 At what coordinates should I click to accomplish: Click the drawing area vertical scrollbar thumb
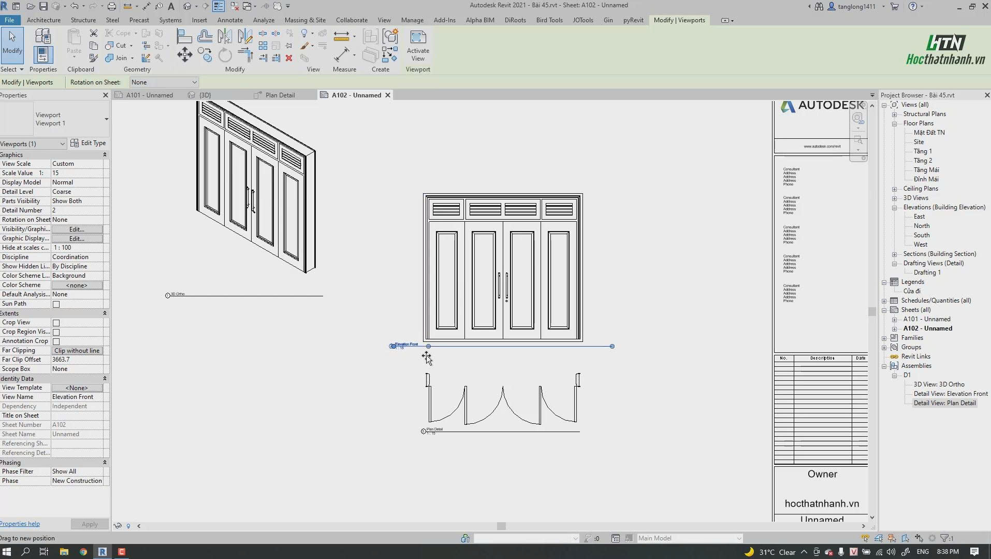872,311
